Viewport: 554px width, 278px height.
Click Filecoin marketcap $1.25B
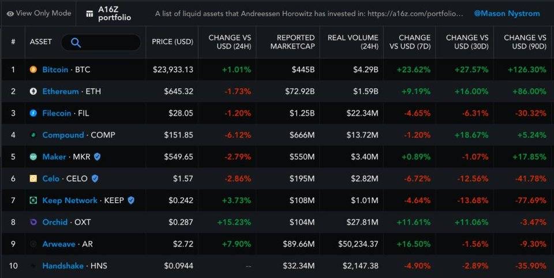pyautogui.click(x=302, y=114)
